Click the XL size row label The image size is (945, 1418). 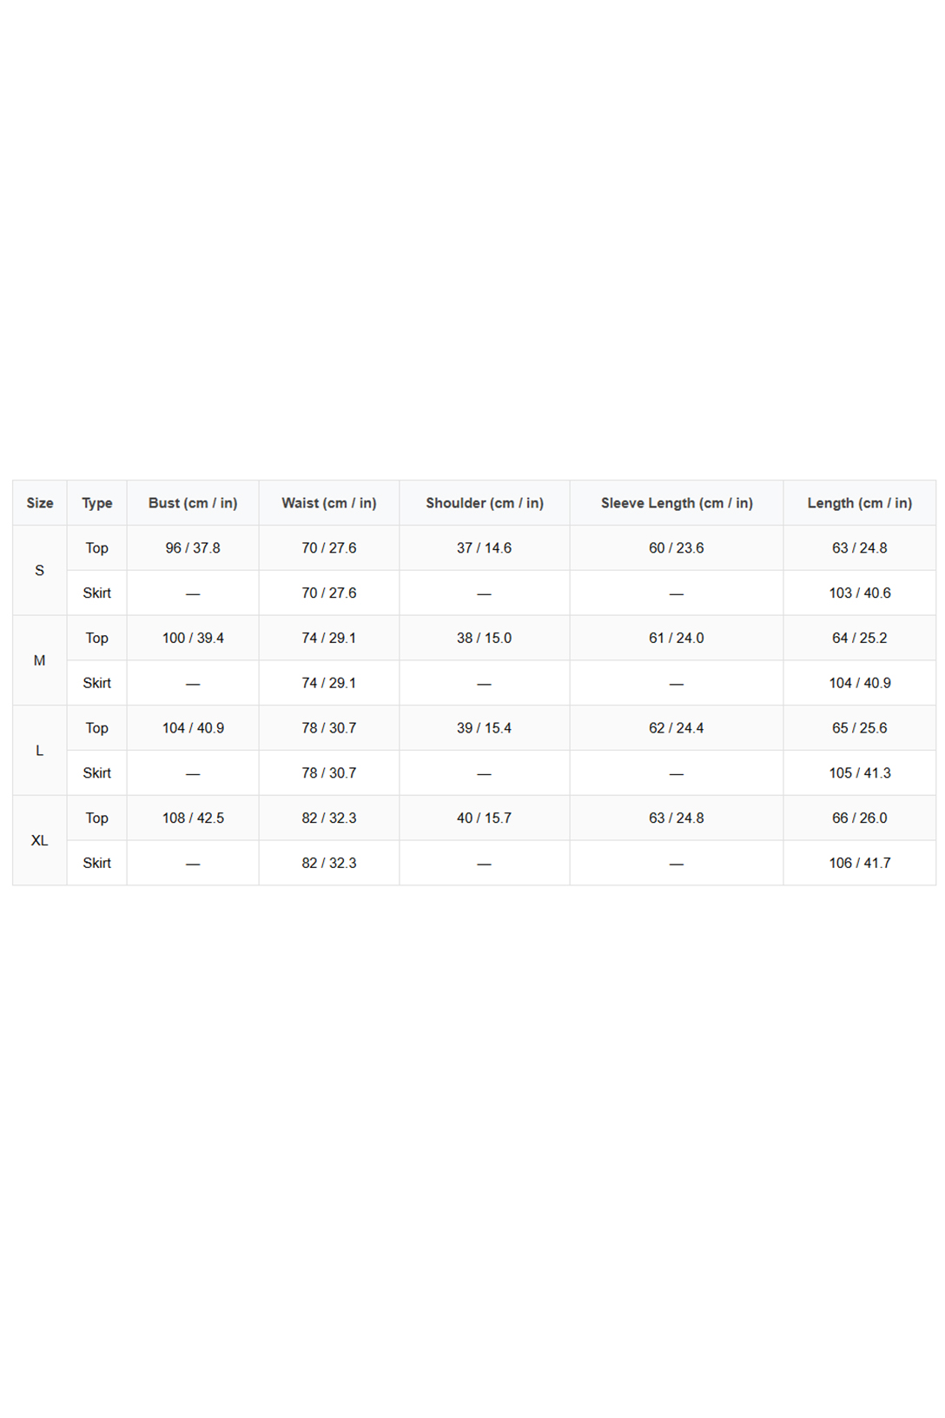[40, 840]
